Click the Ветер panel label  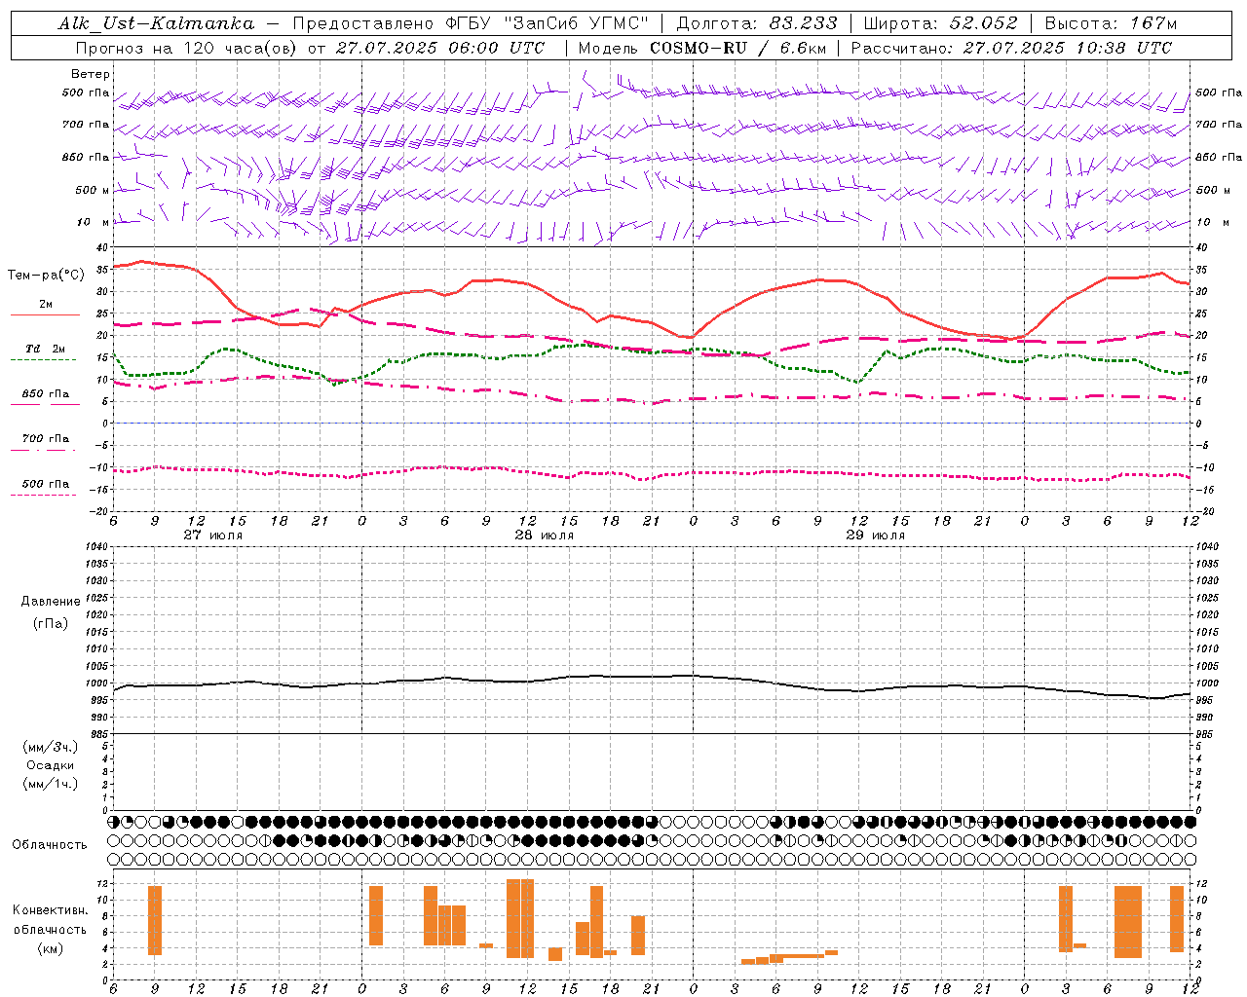tap(91, 74)
